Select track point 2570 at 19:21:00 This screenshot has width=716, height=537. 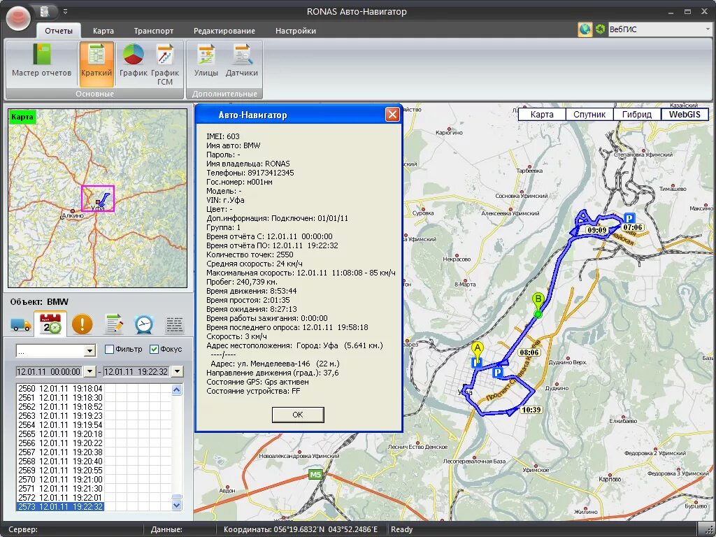click(60, 480)
